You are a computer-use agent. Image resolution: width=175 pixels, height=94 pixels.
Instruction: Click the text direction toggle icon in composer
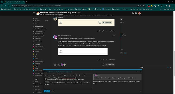point(74,75)
